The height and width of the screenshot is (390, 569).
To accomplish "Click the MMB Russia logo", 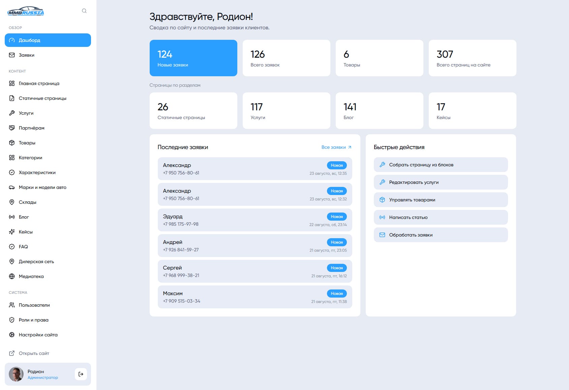I will (x=26, y=11).
